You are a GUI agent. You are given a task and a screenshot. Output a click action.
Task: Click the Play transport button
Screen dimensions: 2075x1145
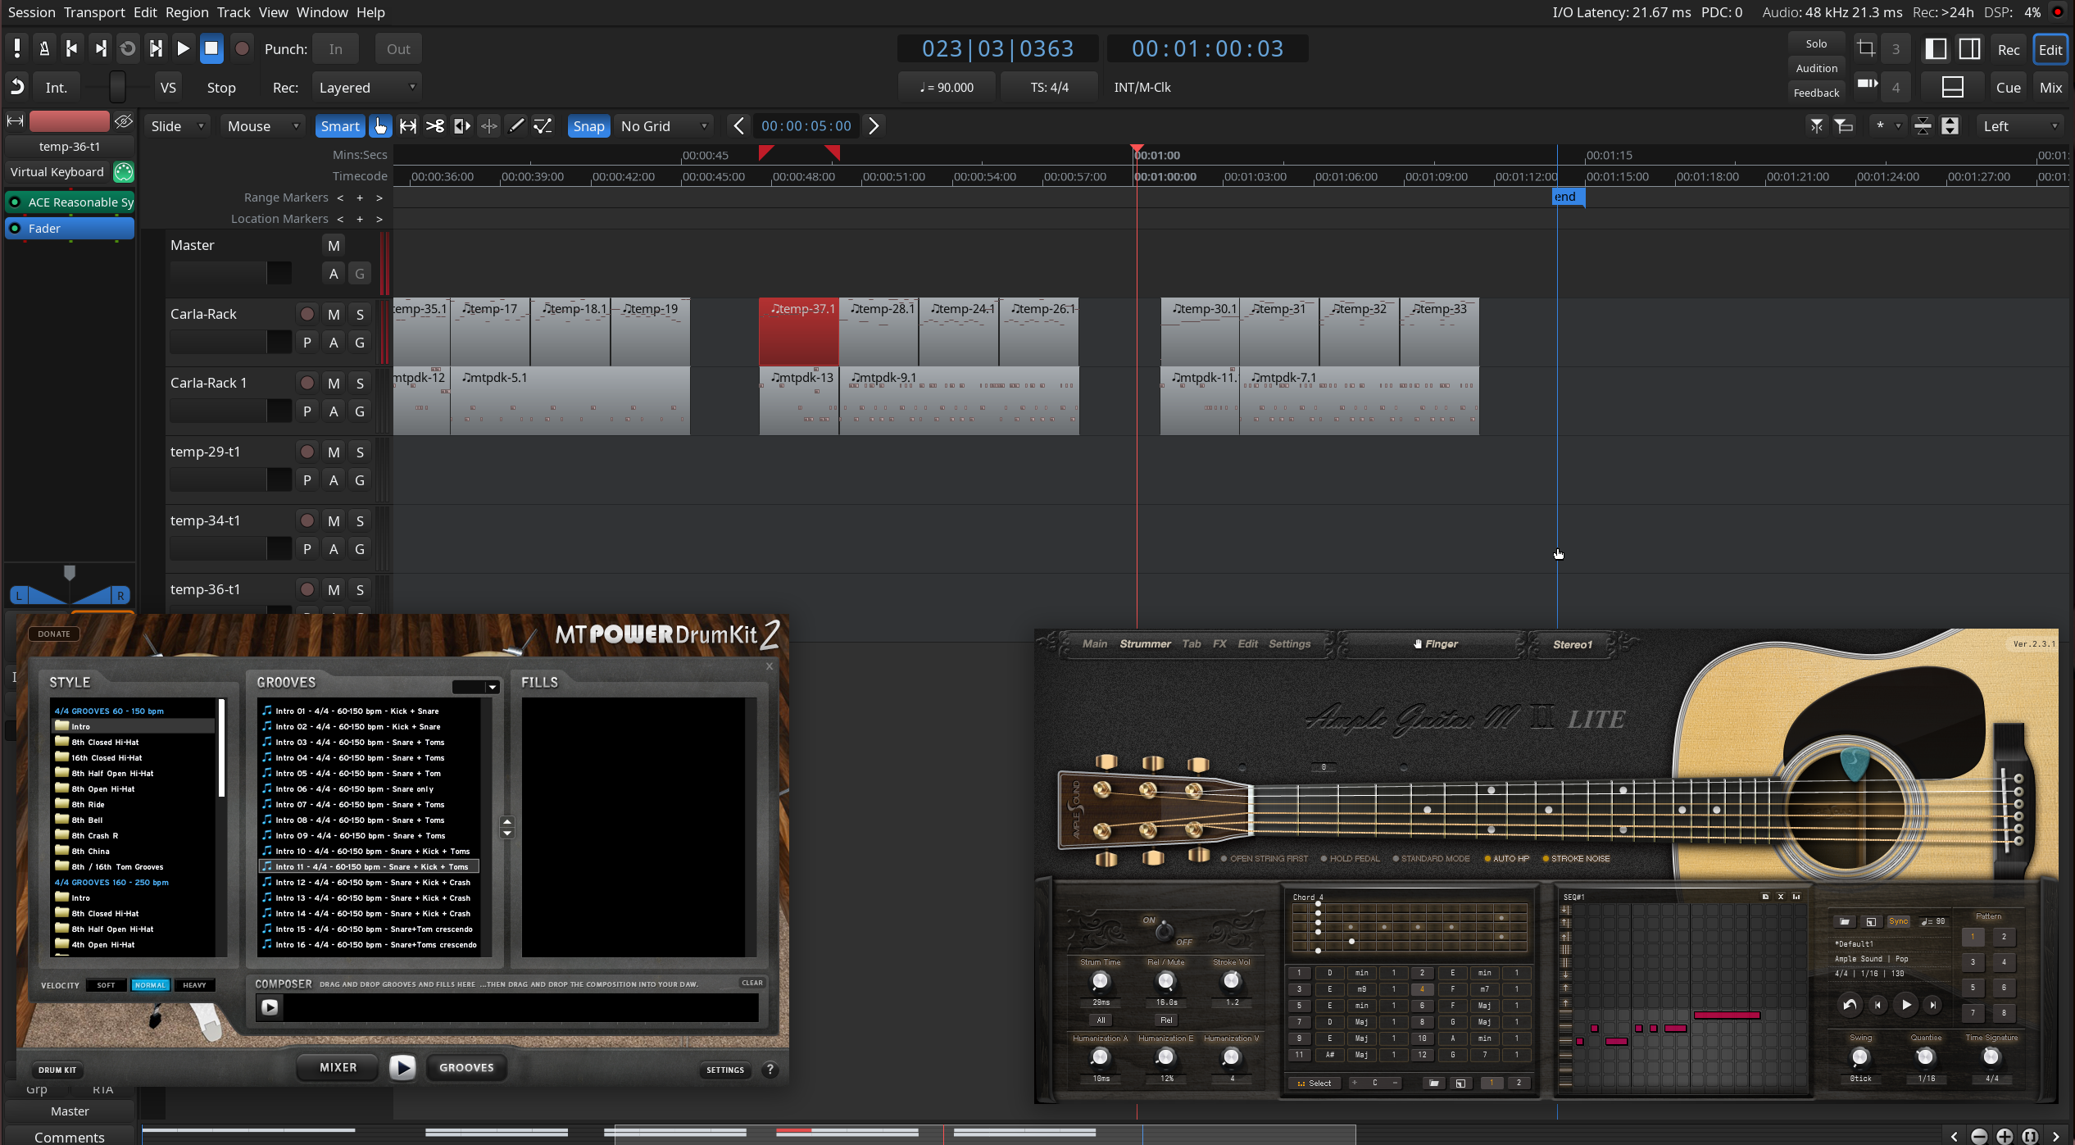[x=184, y=49]
